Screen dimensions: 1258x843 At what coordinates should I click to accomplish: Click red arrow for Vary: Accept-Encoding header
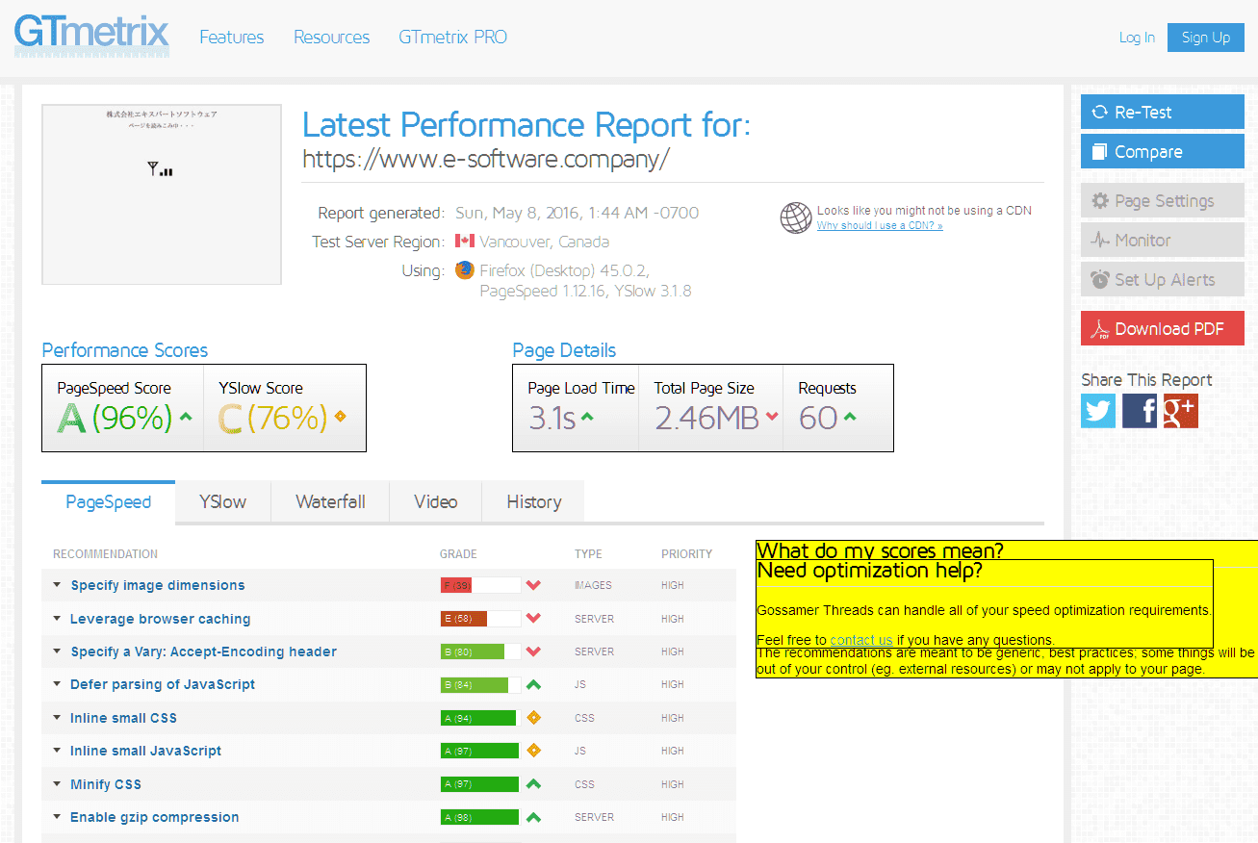click(533, 651)
